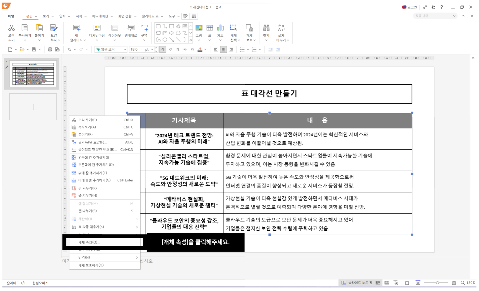Viewport: 479px width, 291px height.
Task: Expand the font color dropdown arrow
Action: point(205,49)
